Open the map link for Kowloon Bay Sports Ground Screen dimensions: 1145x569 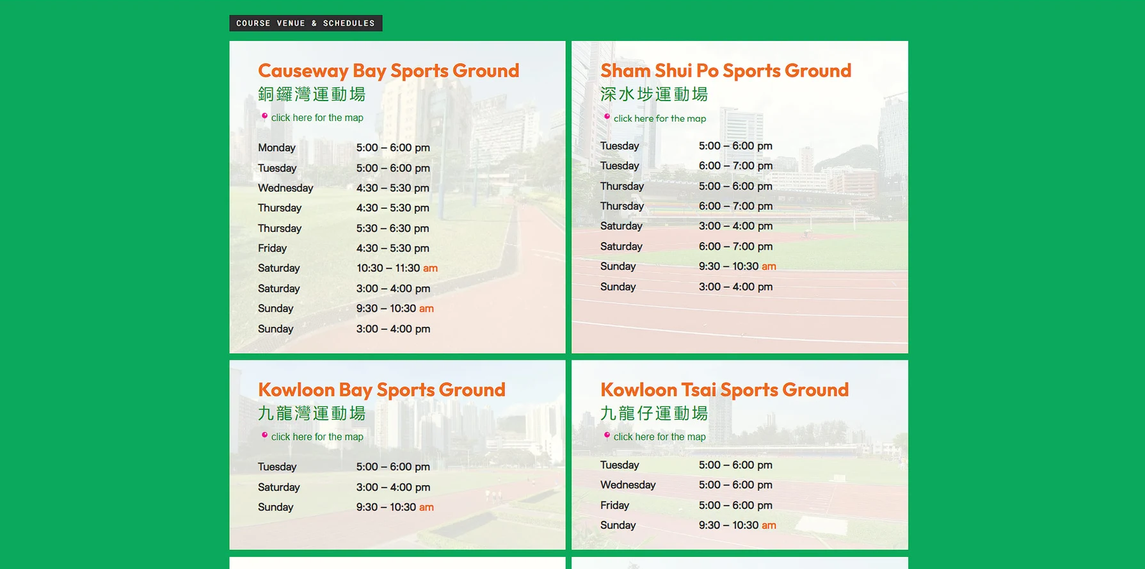(x=317, y=437)
